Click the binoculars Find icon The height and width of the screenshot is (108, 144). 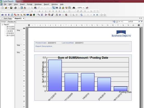(74, 8)
